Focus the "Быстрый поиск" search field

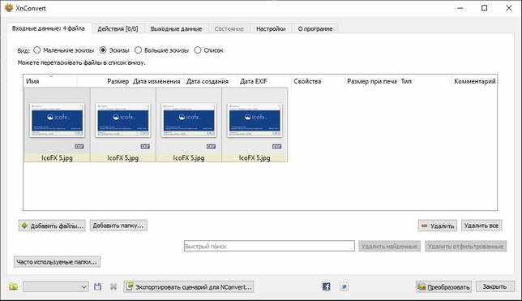click(269, 246)
